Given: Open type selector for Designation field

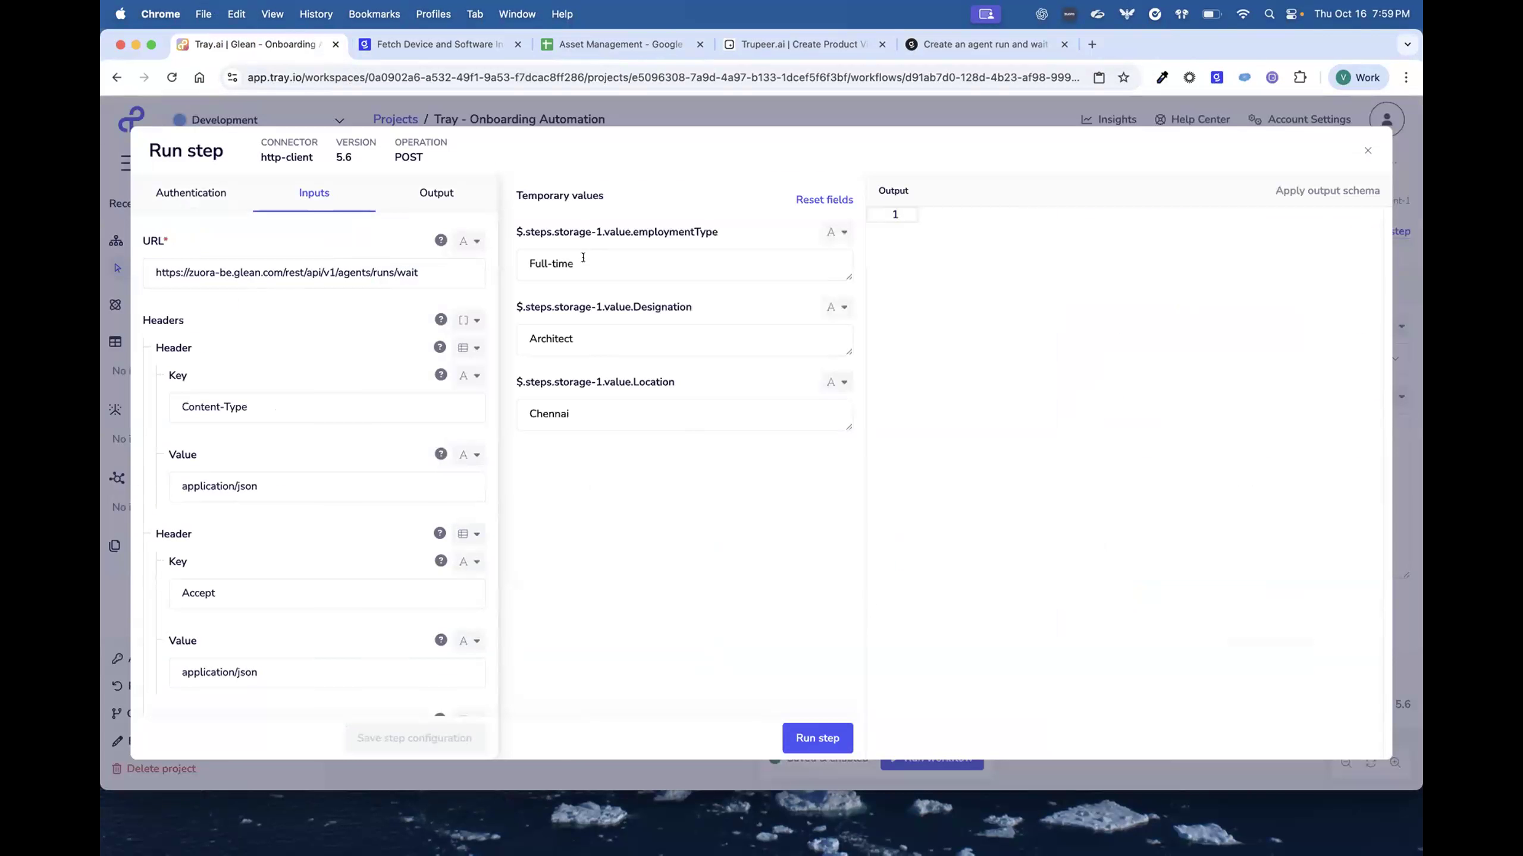Looking at the screenshot, I should [836, 307].
